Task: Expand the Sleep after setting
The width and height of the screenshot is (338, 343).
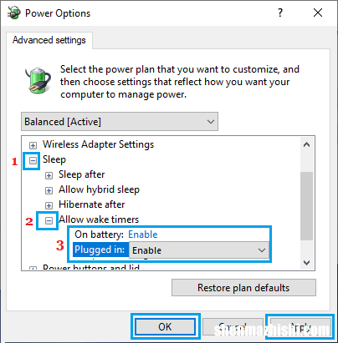Action: [x=49, y=175]
